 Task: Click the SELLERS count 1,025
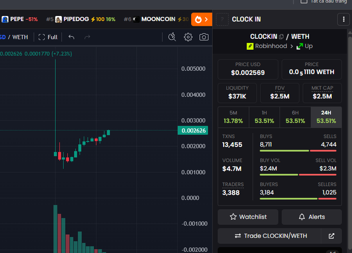tap(329, 192)
